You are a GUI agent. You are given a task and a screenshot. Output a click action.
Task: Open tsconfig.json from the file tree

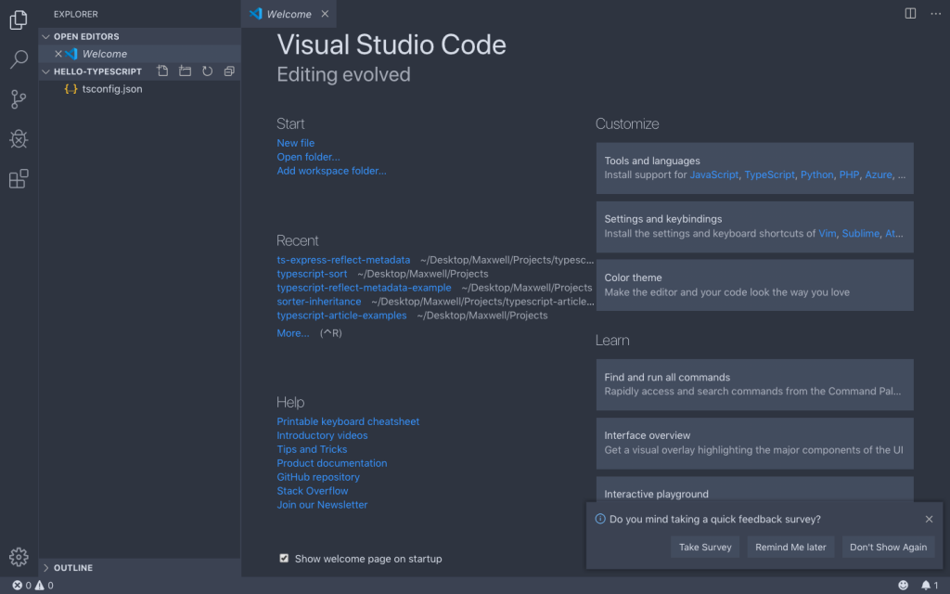(111, 89)
